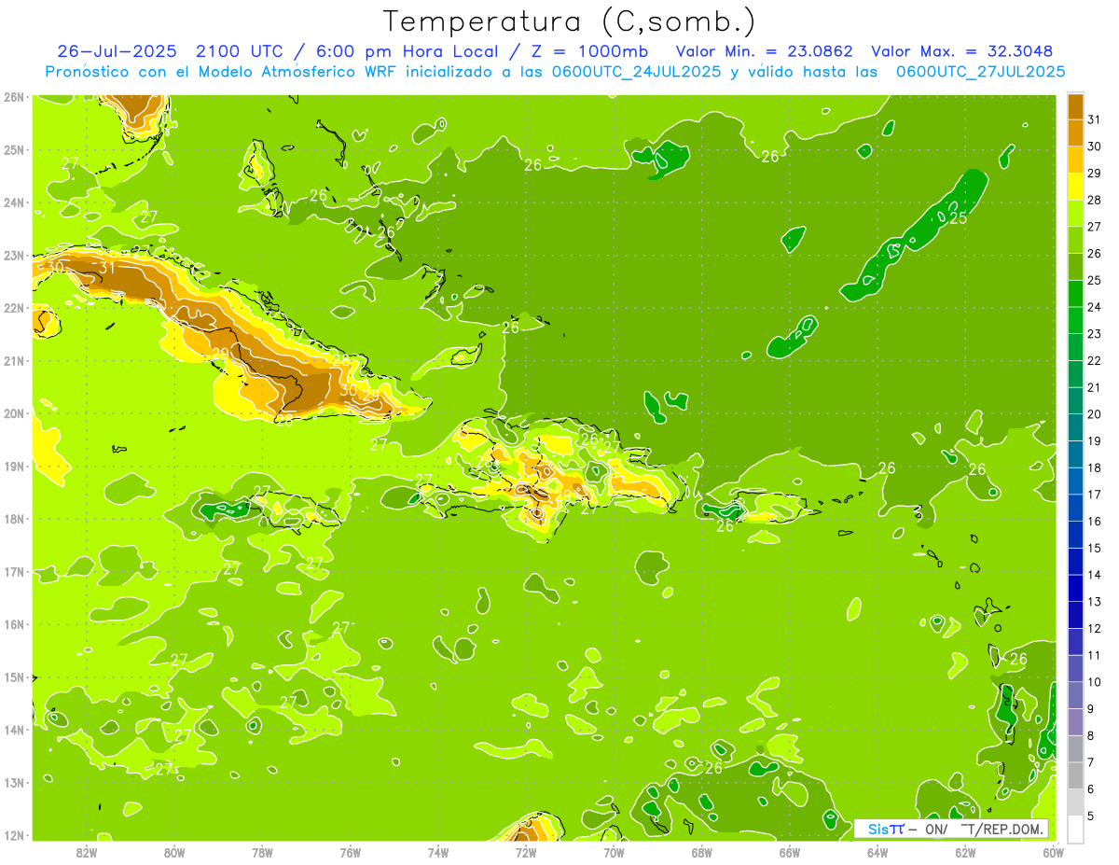
Task: Click longitude axis label '74W'
Action: tap(438, 852)
